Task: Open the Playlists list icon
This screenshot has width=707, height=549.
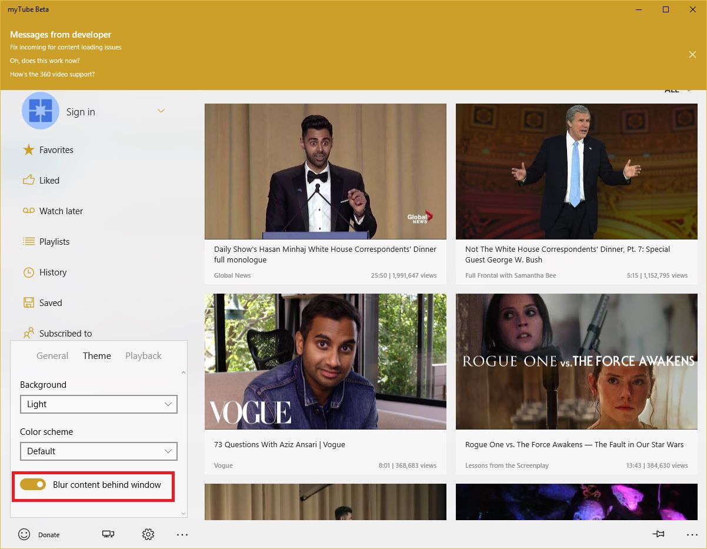Action: pyautogui.click(x=28, y=241)
